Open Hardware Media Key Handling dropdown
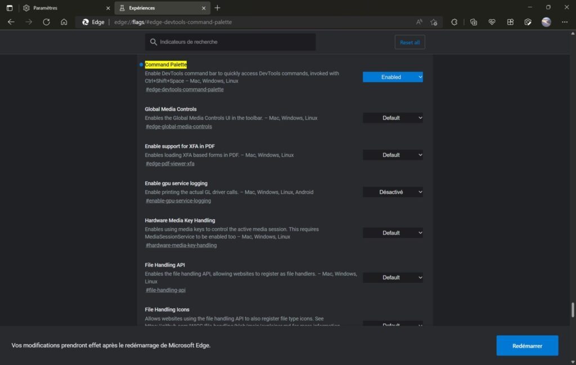Viewport: 576px width, 365px height. (x=393, y=233)
